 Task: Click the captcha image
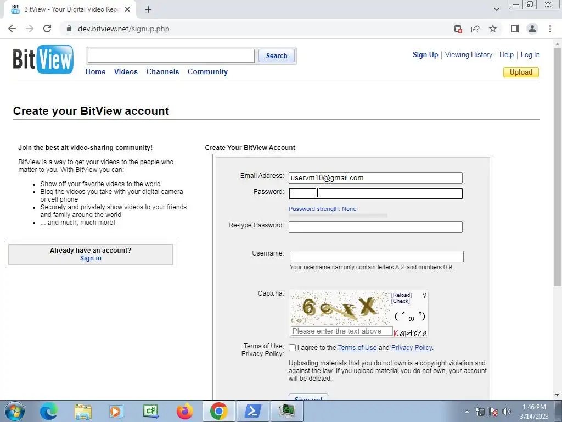340,308
